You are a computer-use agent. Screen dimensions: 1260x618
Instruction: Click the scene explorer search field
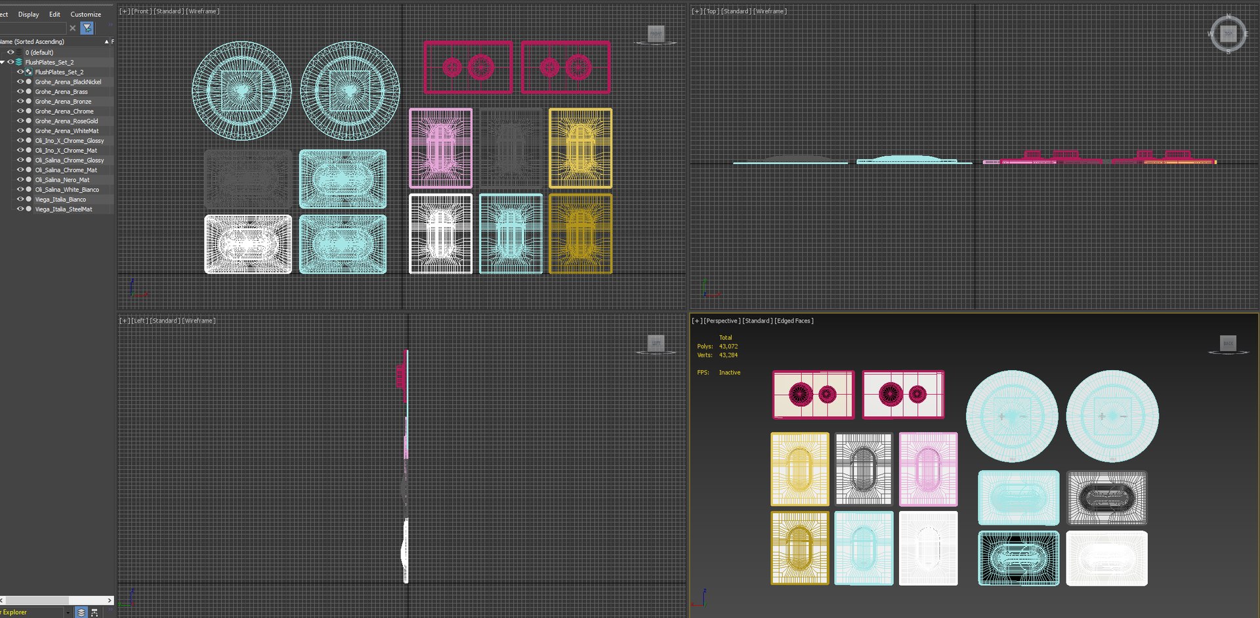(x=33, y=28)
